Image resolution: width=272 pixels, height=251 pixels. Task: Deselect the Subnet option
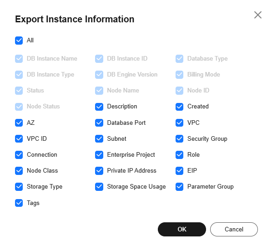click(99, 139)
